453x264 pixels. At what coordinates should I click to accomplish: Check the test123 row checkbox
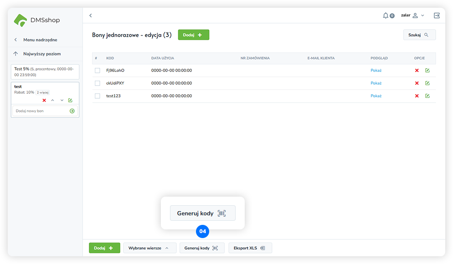pyautogui.click(x=97, y=96)
